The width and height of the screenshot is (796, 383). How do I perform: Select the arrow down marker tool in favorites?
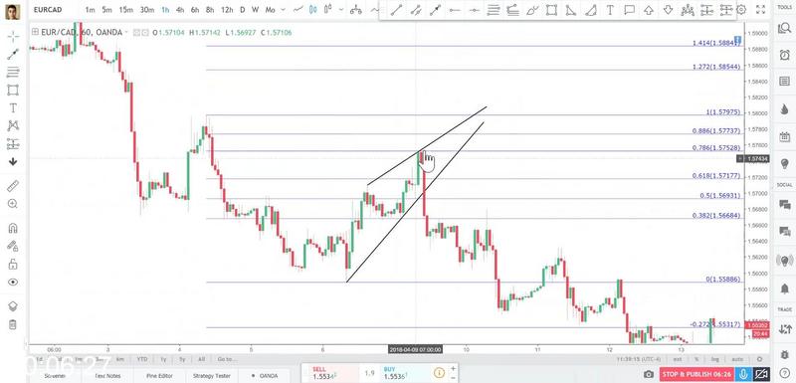tap(668, 10)
